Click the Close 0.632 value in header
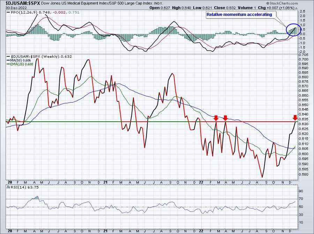This screenshot has width=314, height=234. pos(218,7)
